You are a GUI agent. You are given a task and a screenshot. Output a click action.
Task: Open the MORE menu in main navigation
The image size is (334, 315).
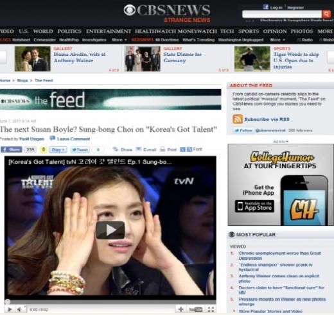coord(325,31)
